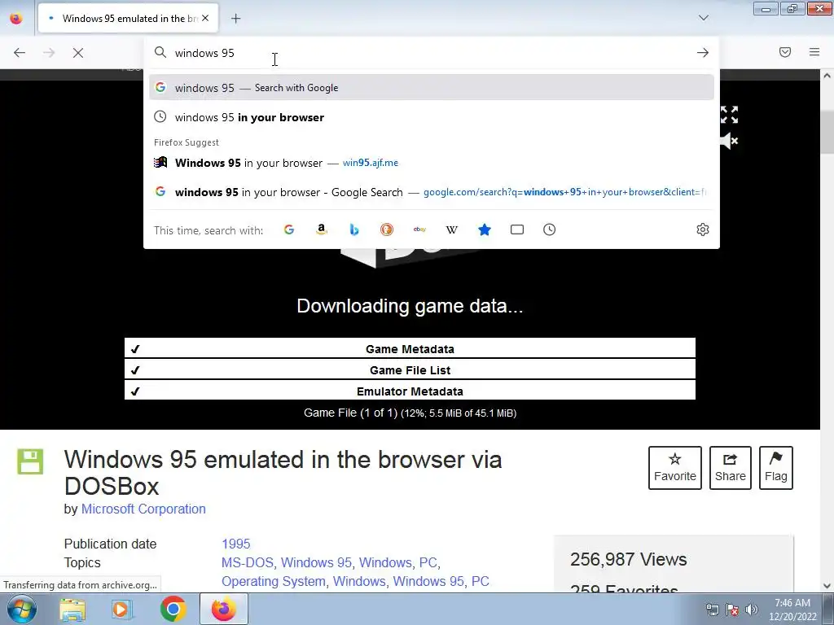
Task: Click Game File List status row
Action: pos(410,370)
